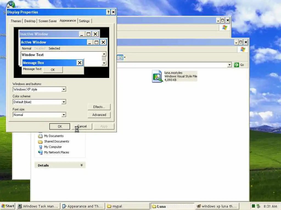Cancel the Display Properties dialog
This screenshot has width=281, height=210.
(82, 126)
